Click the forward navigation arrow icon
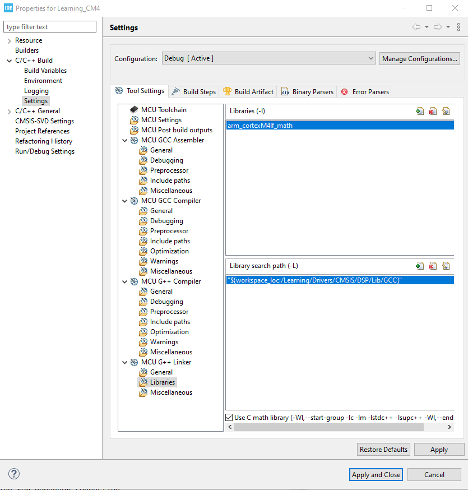This screenshot has height=490, width=468. coord(438,27)
